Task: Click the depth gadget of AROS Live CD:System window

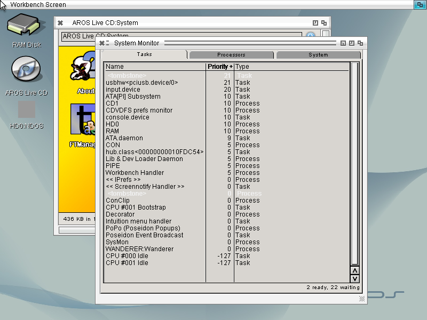Action: coord(324,23)
